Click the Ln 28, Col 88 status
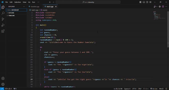 [118, 89]
